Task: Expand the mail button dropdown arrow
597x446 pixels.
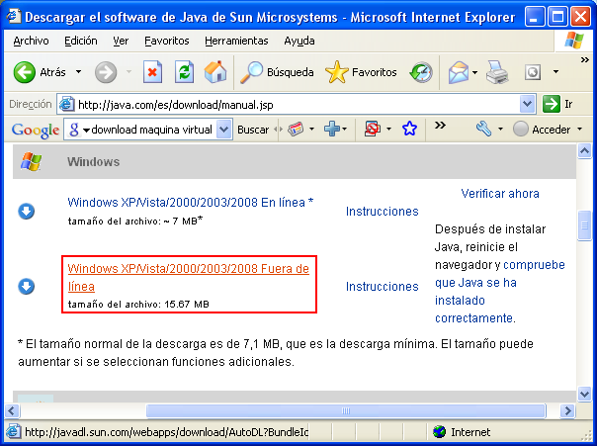Action: [x=474, y=72]
